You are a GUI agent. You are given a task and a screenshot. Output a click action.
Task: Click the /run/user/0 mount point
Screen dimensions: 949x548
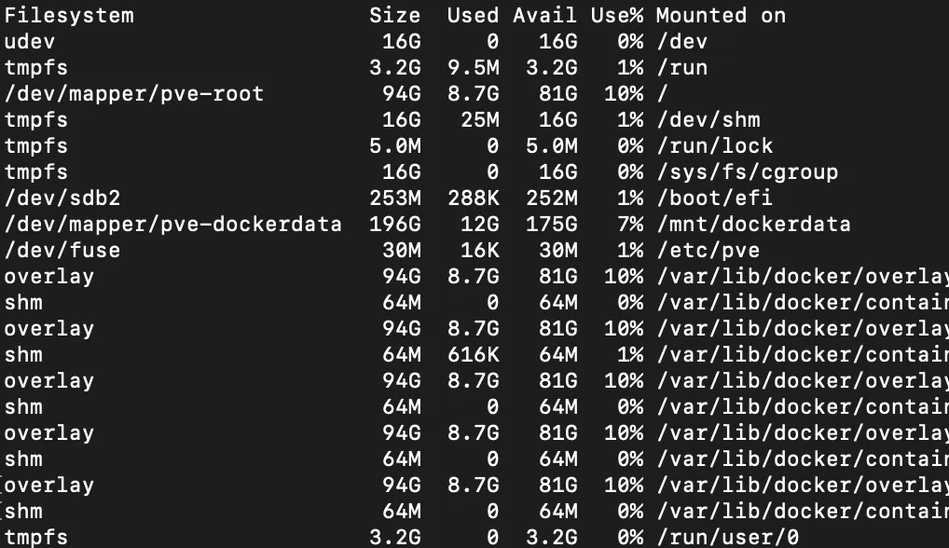point(727,536)
